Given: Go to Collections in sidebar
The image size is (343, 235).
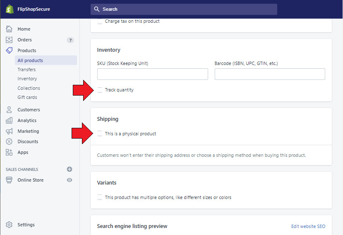Looking at the screenshot, I should (29, 88).
